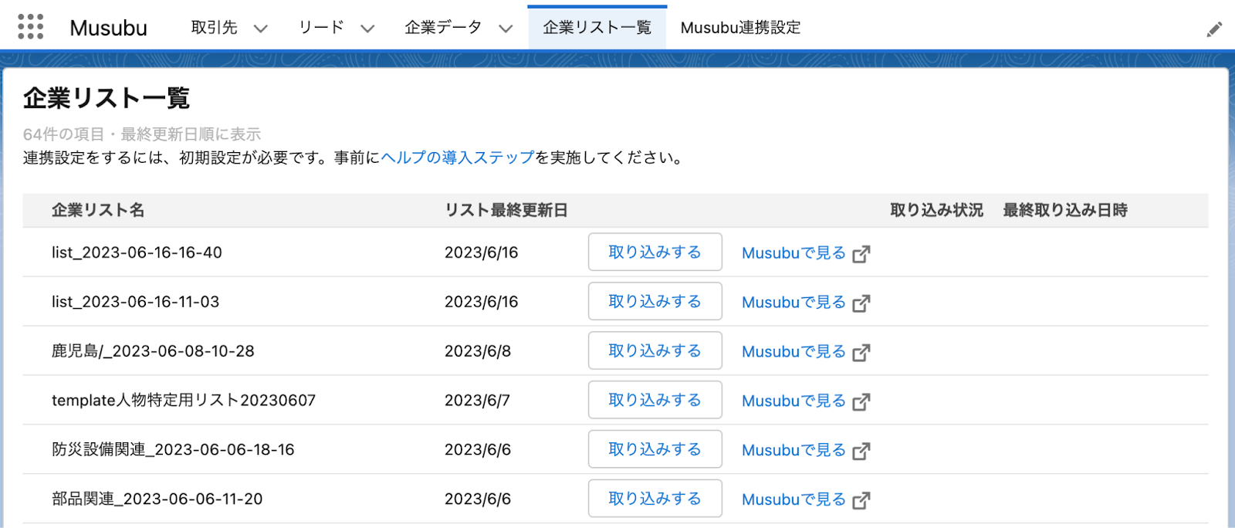The height and width of the screenshot is (528, 1235).
Task: Click 取り込みする for 防災設備関連_2023-06-06-18-16
Action: (655, 449)
